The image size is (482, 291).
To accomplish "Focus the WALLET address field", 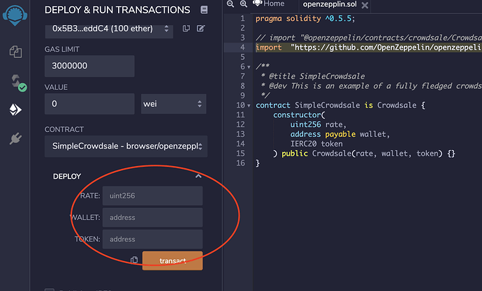I will pos(152,217).
